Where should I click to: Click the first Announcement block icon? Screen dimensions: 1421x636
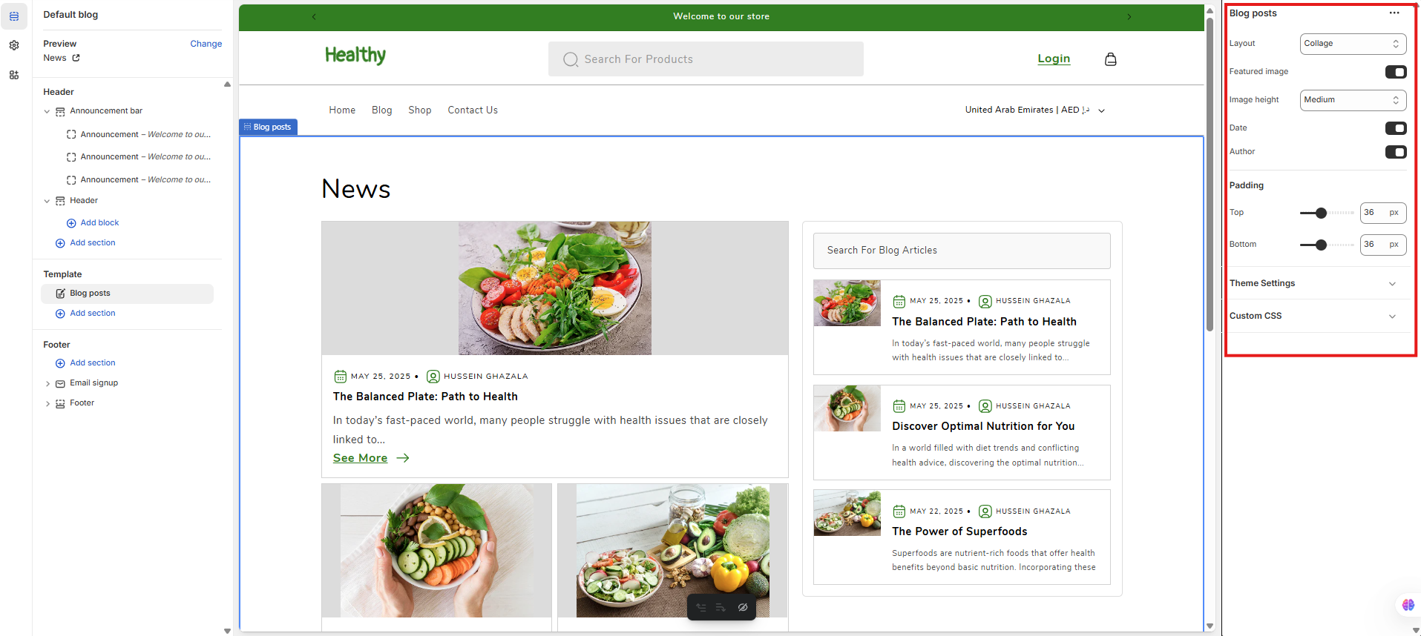(71, 135)
